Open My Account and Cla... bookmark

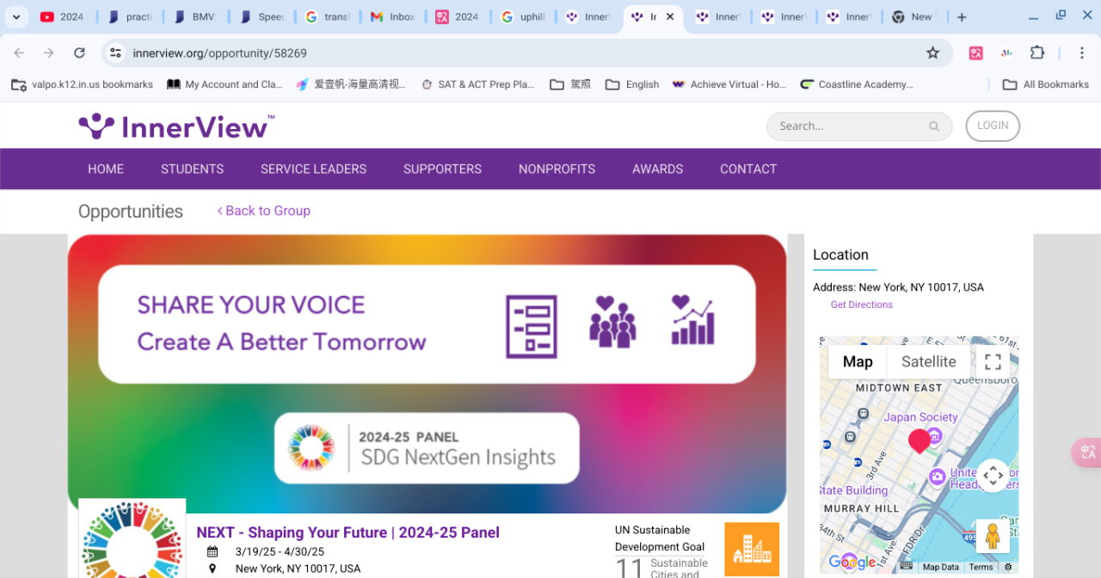click(x=225, y=84)
